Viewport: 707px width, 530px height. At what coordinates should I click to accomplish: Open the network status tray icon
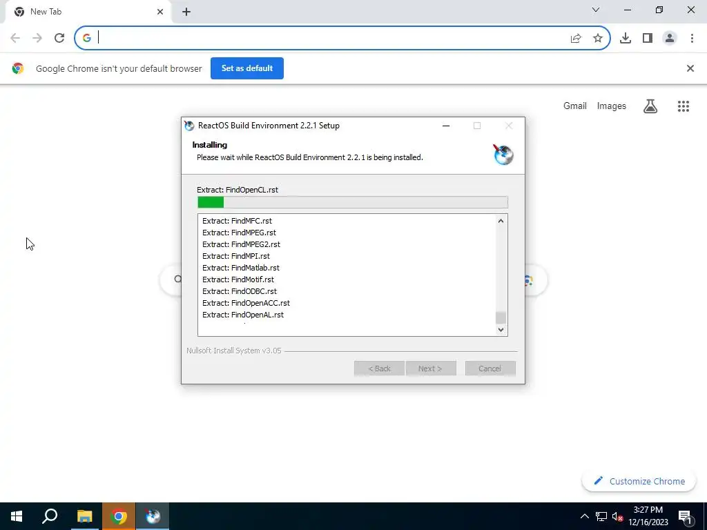[x=601, y=516]
